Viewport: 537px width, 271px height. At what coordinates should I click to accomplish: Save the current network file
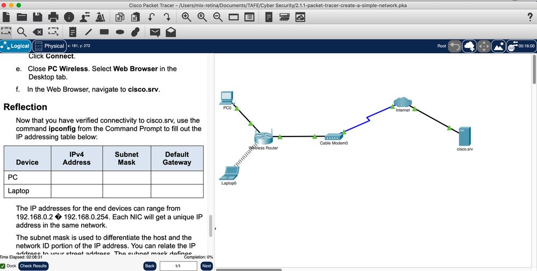[37, 17]
